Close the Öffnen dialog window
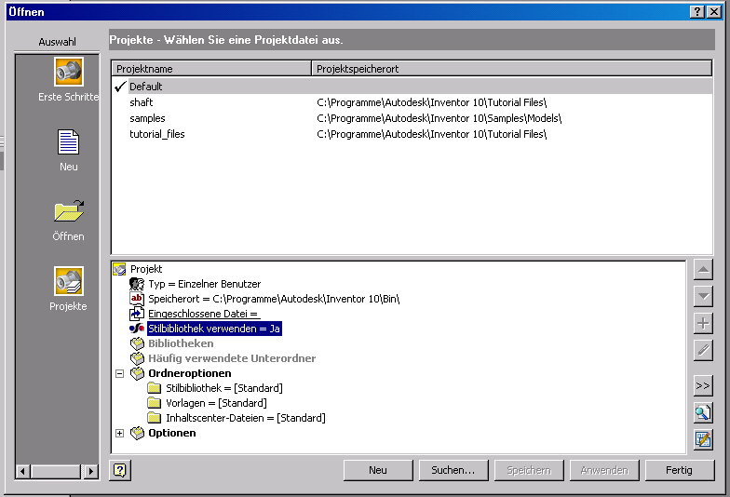This screenshot has width=730, height=497. pos(713,11)
